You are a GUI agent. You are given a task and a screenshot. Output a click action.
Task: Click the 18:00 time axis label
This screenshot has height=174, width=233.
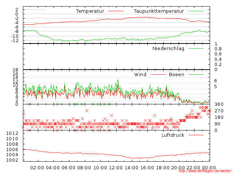(x=163, y=167)
